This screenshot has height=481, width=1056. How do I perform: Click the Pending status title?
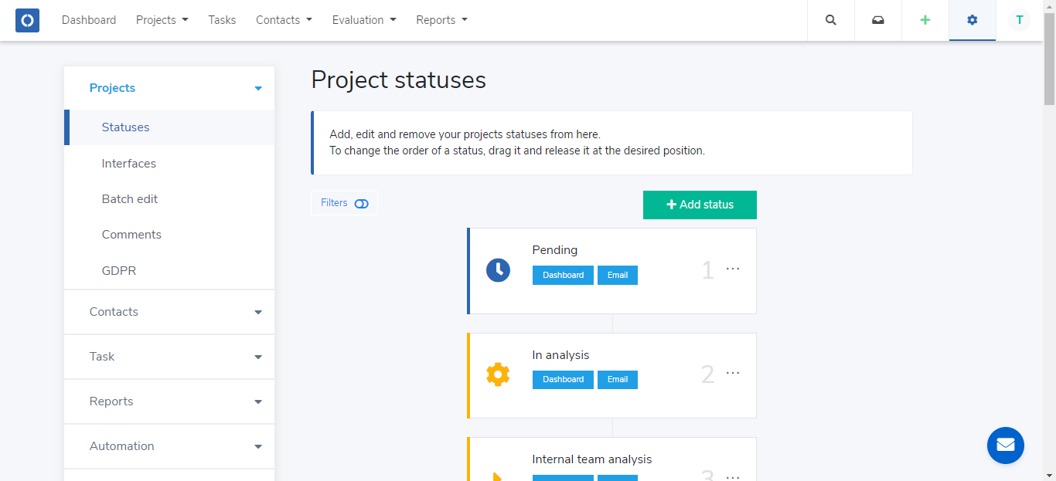[x=555, y=250]
